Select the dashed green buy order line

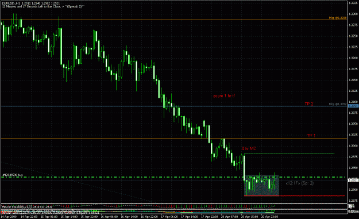[x=174, y=177]
